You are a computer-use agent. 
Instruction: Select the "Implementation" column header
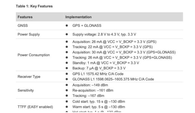(78, 17)
